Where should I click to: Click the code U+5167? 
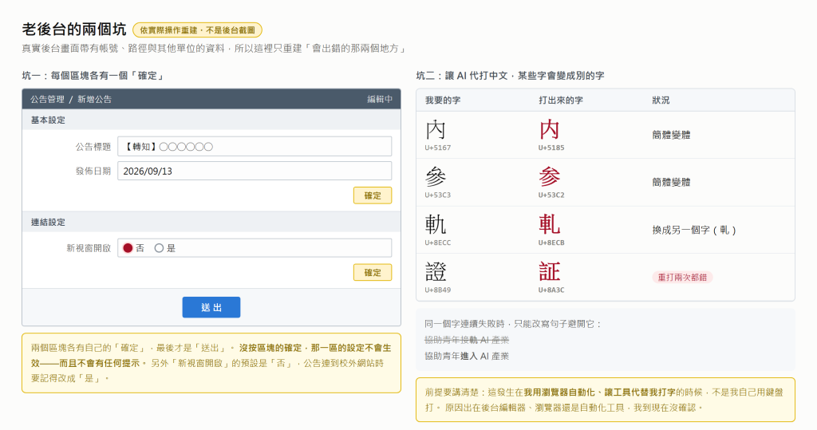(438, 148)
